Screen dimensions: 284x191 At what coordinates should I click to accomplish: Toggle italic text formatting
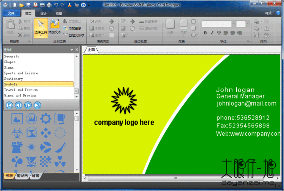pyautogui.click(x=212, y=33)
